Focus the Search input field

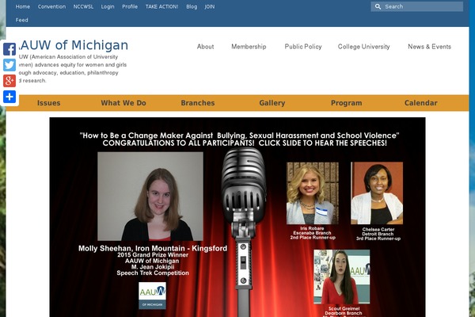(417, 6)
